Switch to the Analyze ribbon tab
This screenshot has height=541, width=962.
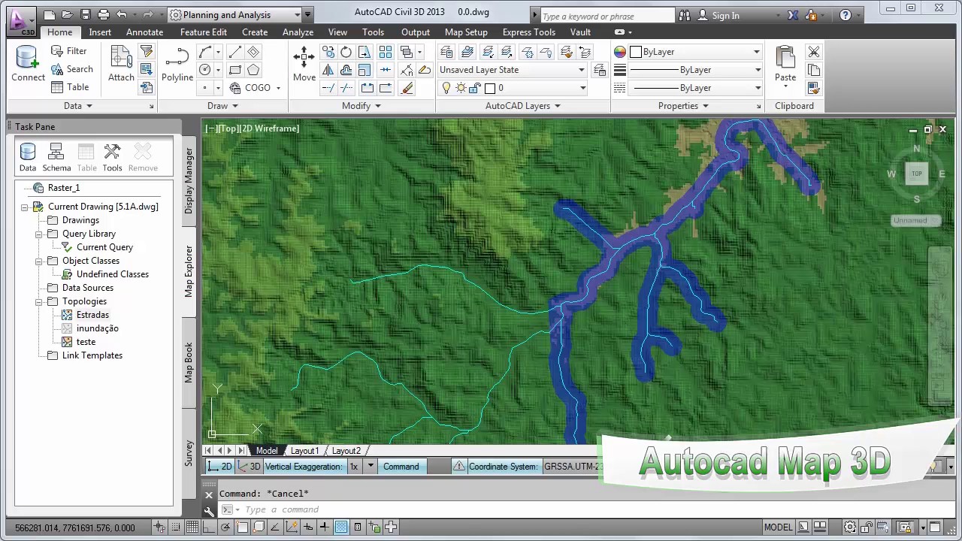coord(298,32)
